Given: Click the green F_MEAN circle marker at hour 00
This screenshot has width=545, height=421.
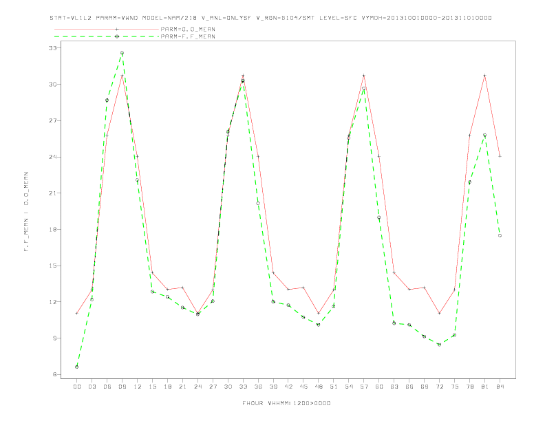Looking at the screenshot, I should click(77, 367).
